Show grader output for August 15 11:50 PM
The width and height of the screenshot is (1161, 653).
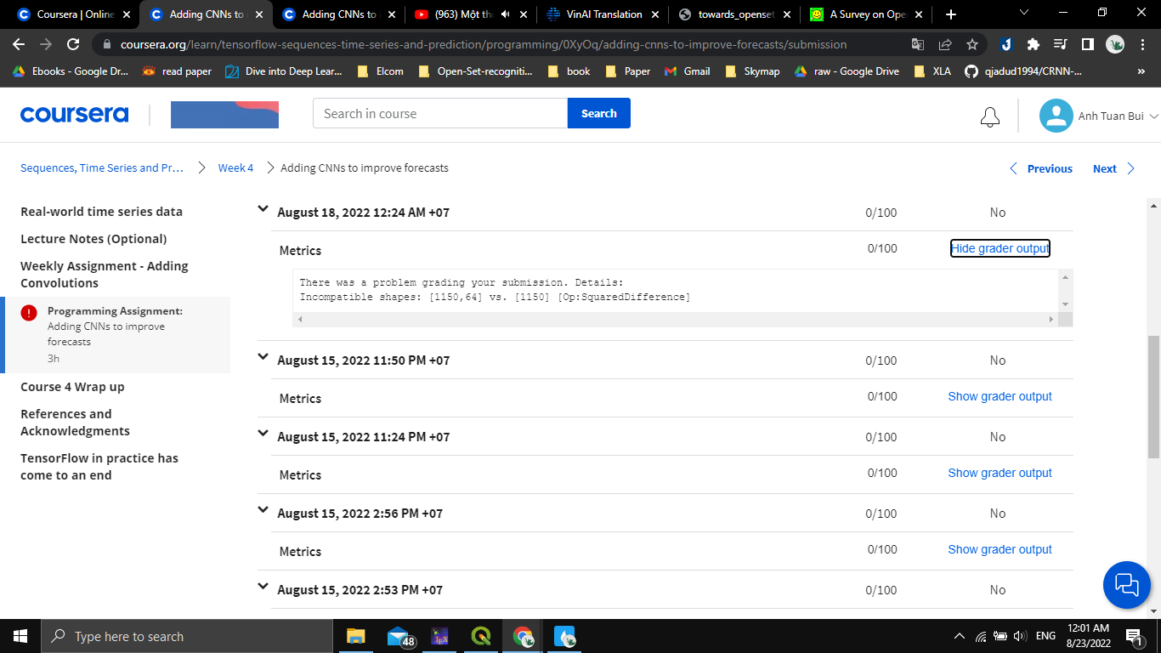pos(1000,396)
